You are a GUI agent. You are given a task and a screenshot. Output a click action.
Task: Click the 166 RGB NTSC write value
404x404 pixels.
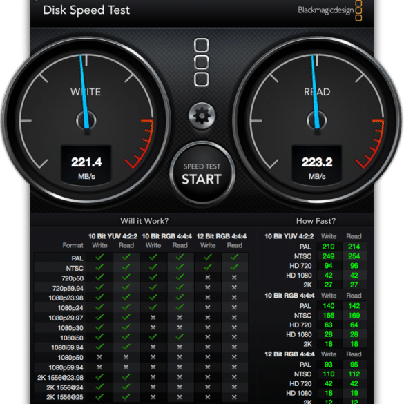[x=329, y=316]
